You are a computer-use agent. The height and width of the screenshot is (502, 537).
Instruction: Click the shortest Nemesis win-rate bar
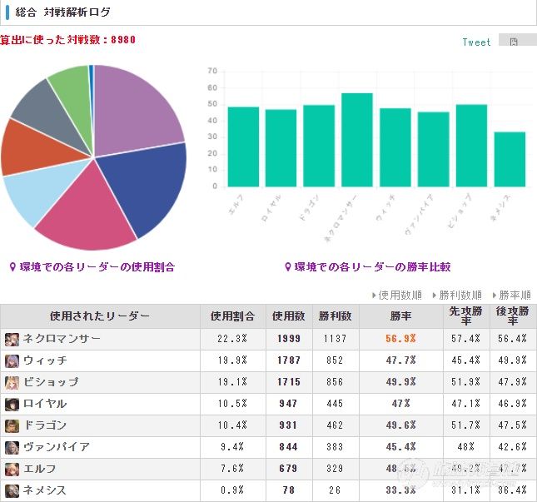pos(510,159)
